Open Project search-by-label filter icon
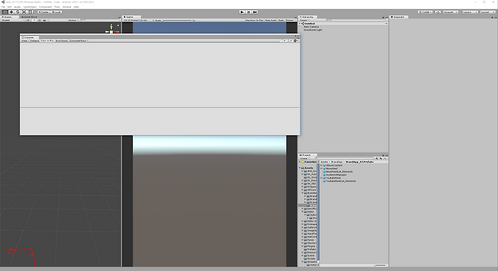 (381, 158)
